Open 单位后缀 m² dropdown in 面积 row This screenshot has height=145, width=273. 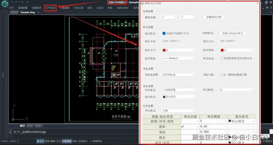190,127
